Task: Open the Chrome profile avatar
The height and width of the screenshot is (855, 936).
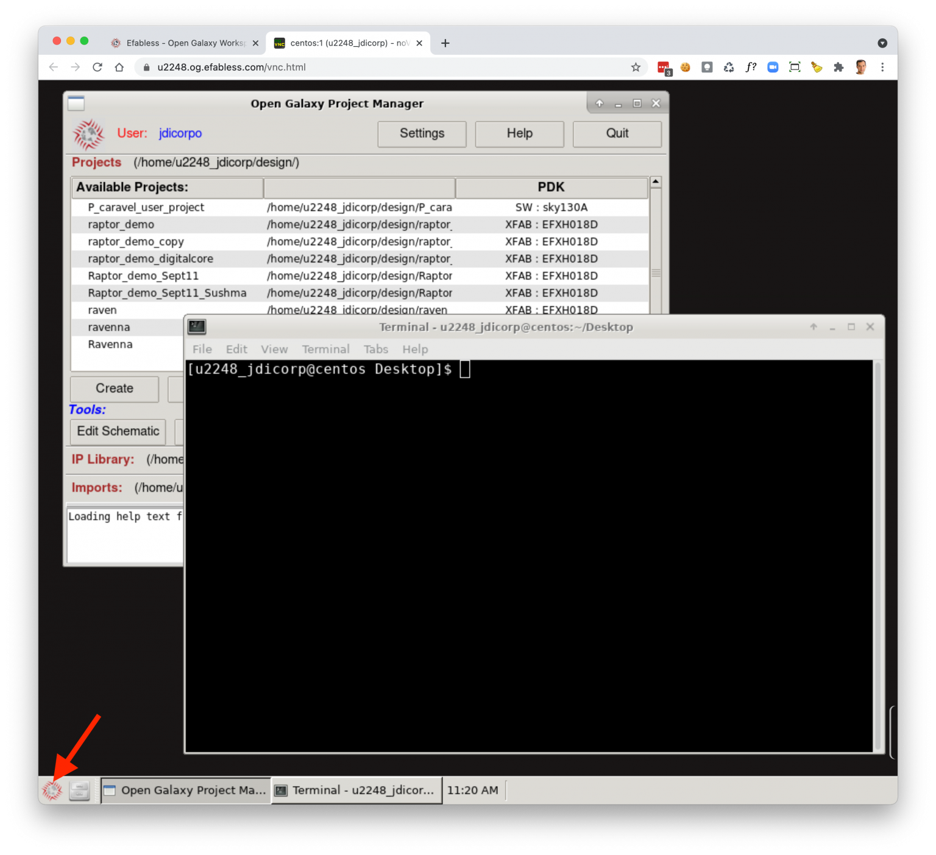Action: coord(860,67)
